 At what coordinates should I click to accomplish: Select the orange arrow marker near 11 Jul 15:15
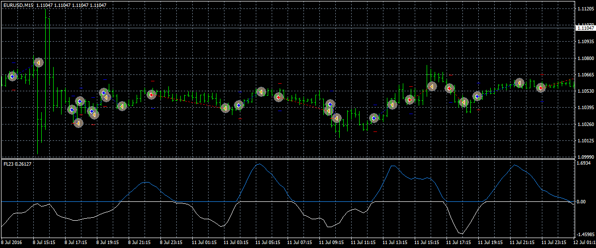pyautogui.click(x=432, y=86)
